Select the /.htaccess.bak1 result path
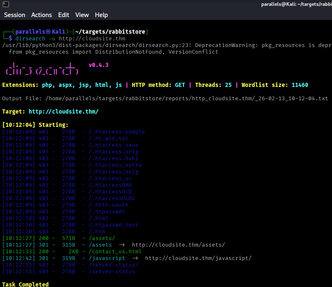This screenshot has width=332, height=287. tap(114, 158)
